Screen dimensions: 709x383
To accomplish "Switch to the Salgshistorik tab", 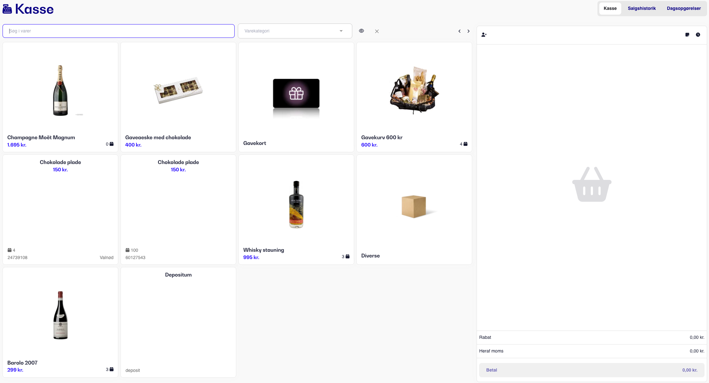I will pos(642,8).
